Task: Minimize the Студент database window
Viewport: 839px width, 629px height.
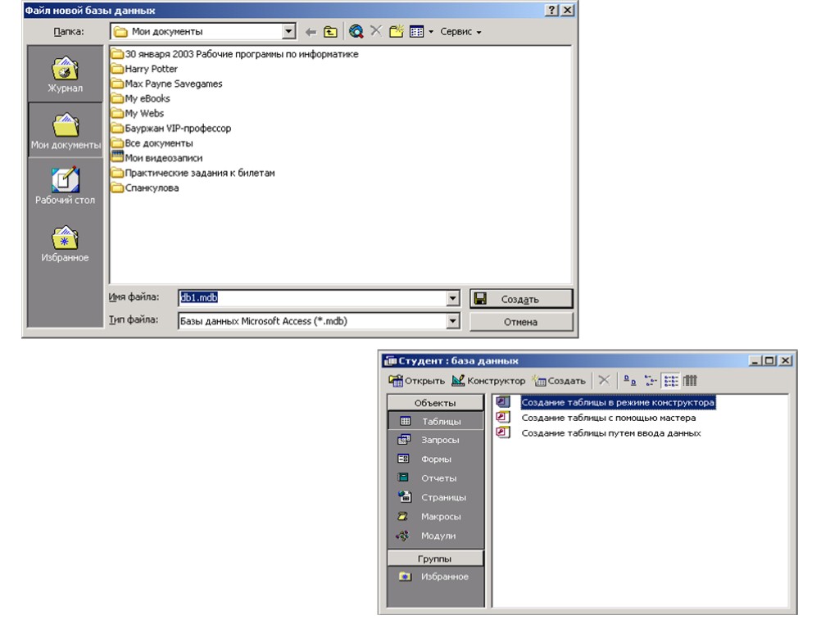Action: [x=755, y=360]
